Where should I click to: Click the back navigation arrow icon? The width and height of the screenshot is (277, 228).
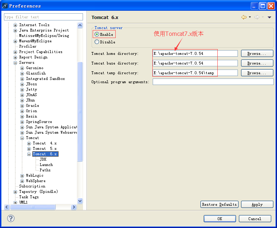(244, 17)
